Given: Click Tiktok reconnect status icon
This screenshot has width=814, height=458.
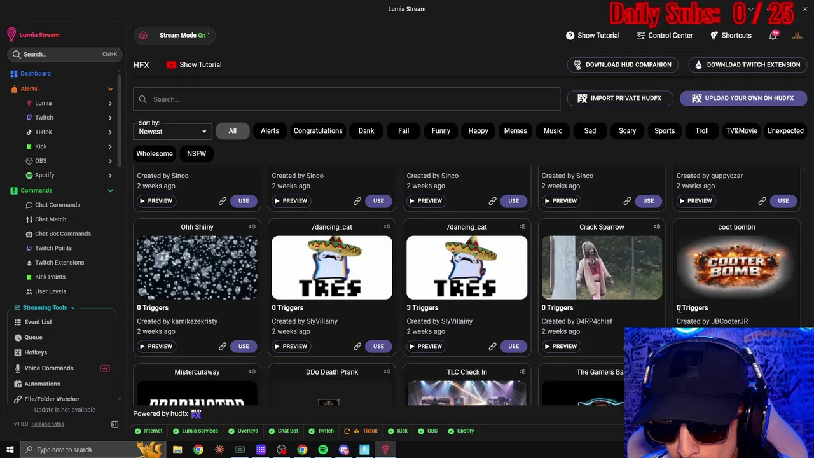Looking at the screenshot, I should point(347,431).
